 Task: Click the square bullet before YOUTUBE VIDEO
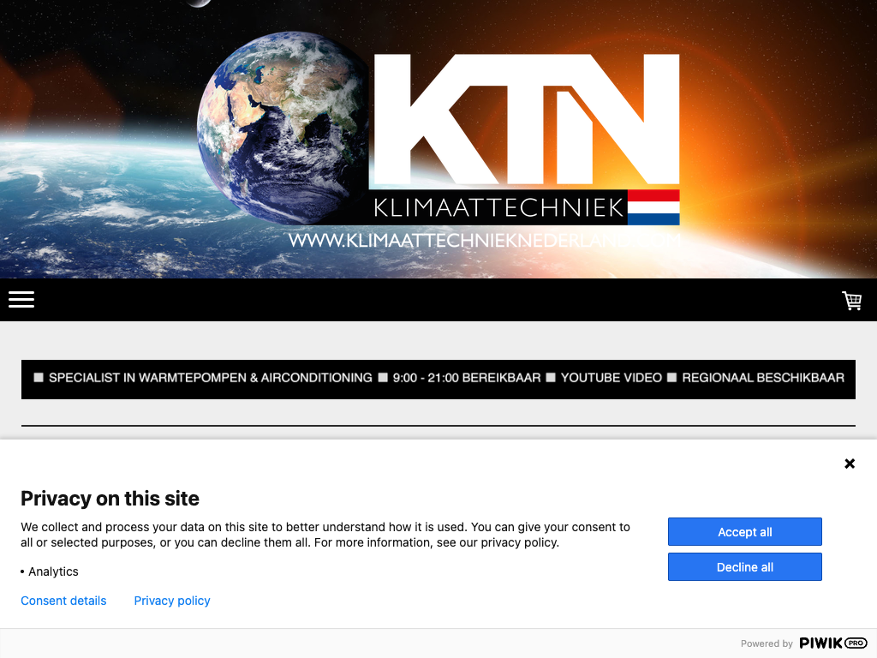pyautogui.click(x=551, y=378)
